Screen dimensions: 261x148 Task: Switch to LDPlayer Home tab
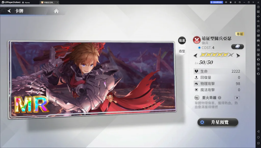[x=26, y=3]
